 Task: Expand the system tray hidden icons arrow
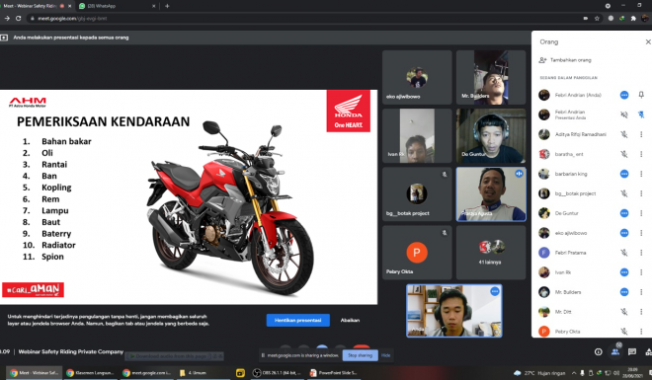[x=574, y=373]
